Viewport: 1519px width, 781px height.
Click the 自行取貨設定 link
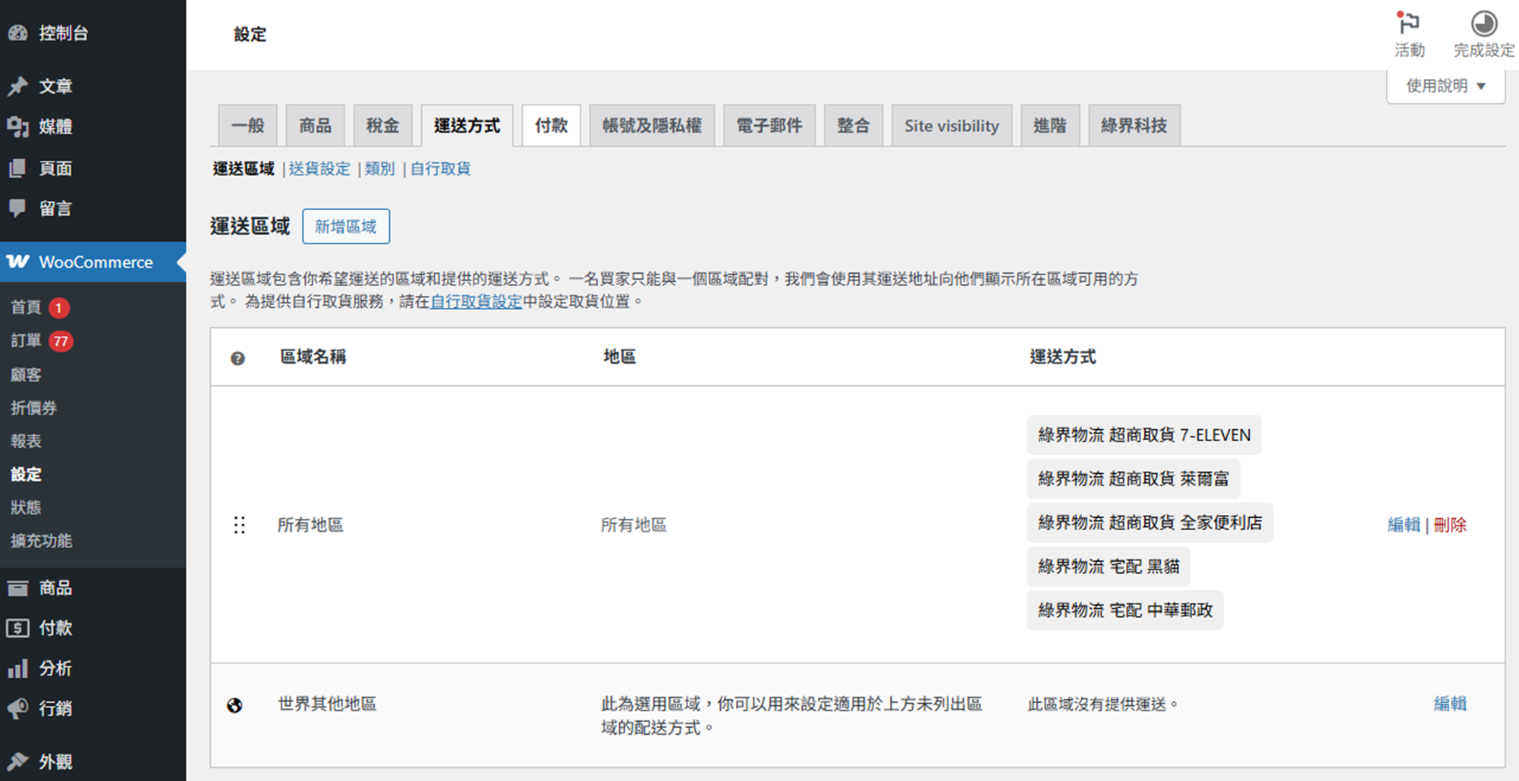(476, 301)
